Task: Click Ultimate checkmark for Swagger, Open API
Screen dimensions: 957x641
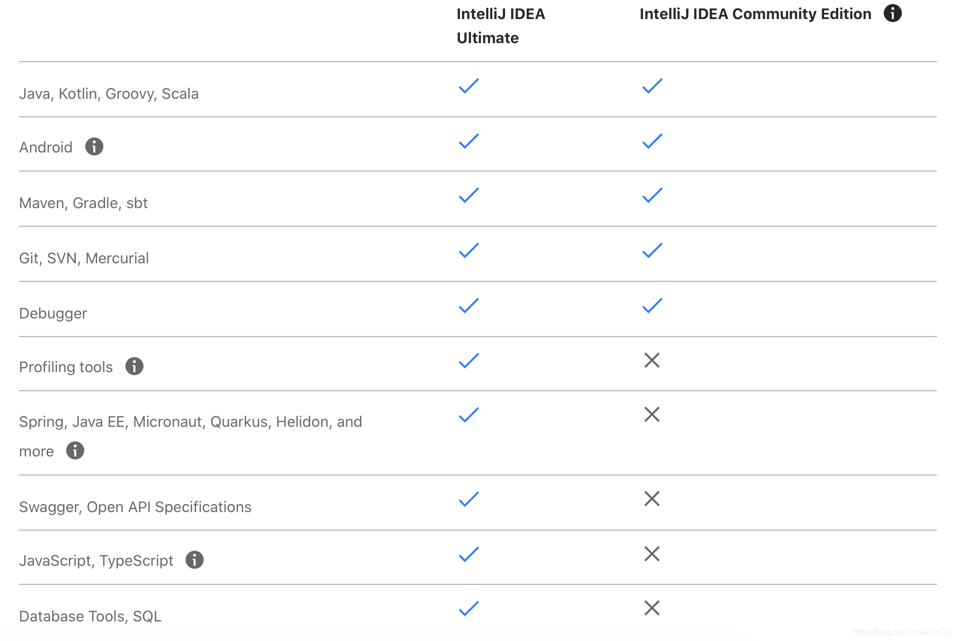Action: click(x=469, y=499)
